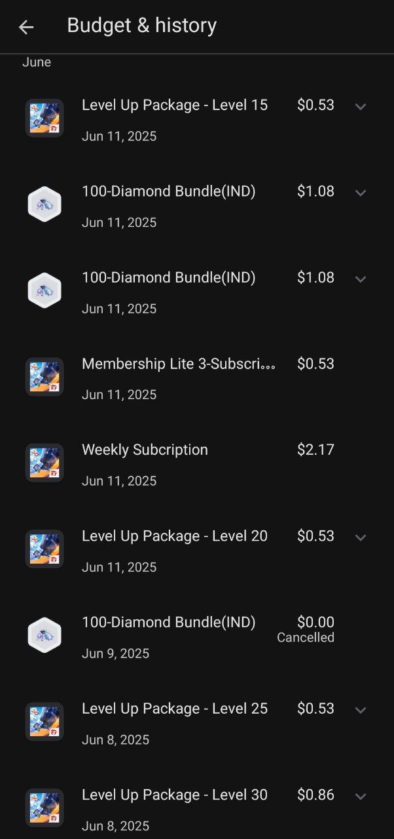
Task: Expand the first 100-Diamond Bundle purchase
Action: (x=360, y=193)
